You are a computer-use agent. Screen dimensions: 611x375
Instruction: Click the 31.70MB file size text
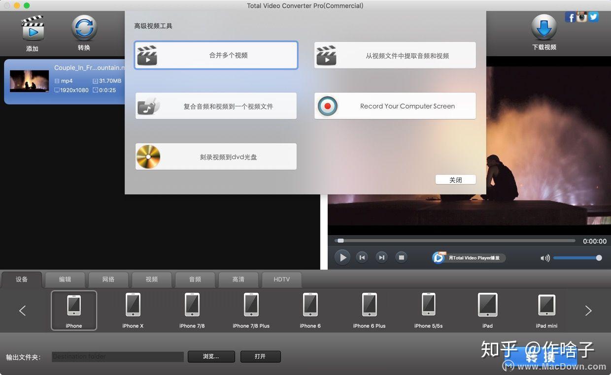coord(110,81)
